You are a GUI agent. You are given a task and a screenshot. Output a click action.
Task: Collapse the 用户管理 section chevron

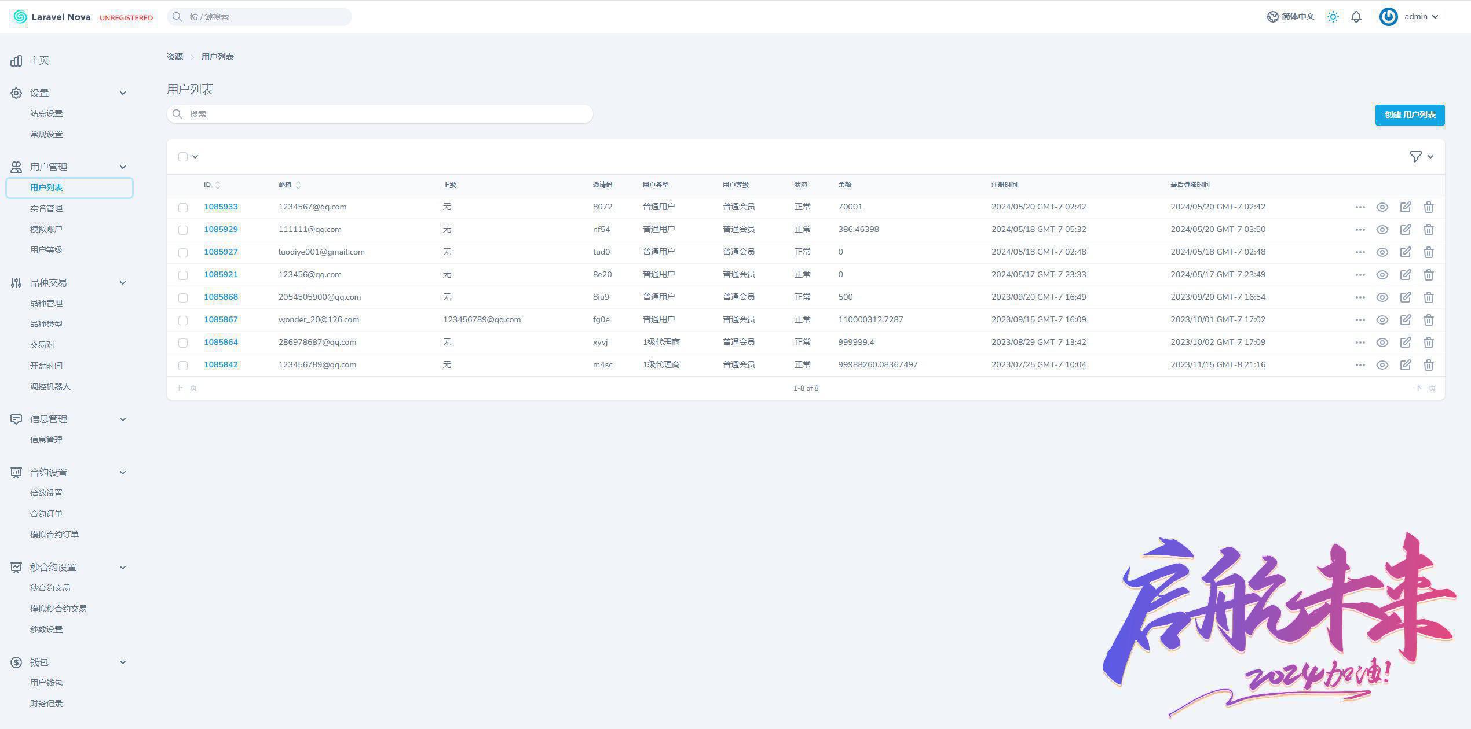coord(123,167)
